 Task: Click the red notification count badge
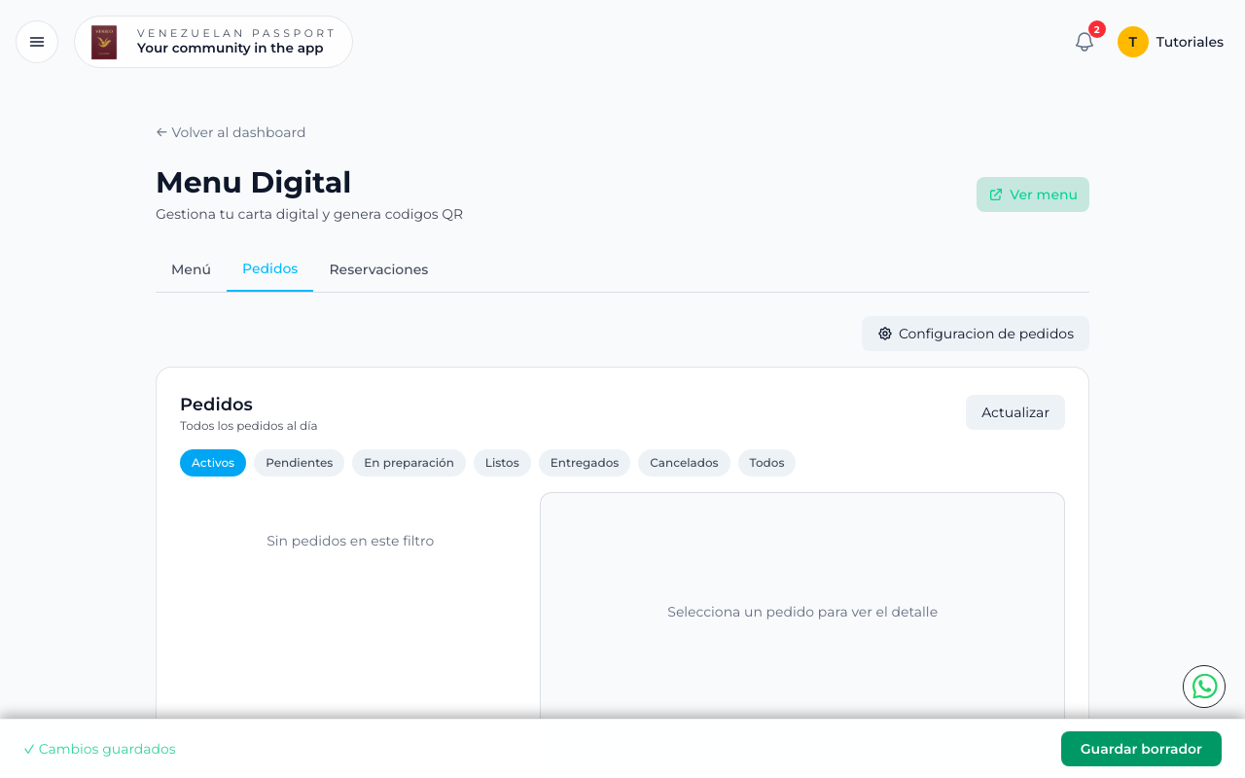[1097, 29]
